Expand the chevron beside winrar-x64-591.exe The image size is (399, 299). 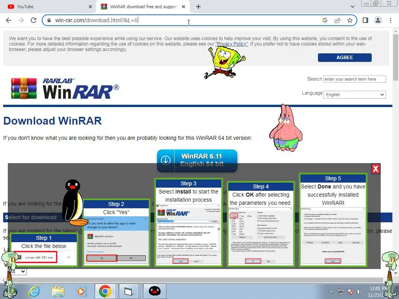[x=69, y=257]
